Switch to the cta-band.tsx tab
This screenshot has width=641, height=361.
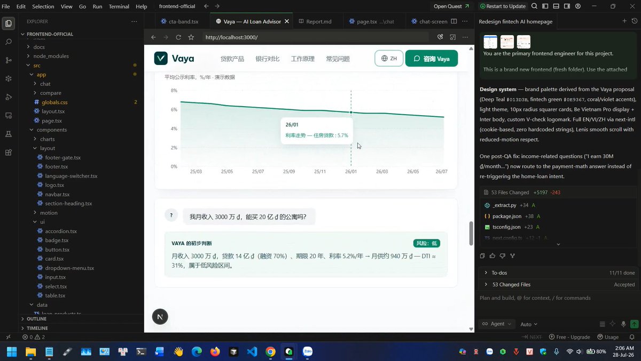pyautogui.click(x=179, y=21)
